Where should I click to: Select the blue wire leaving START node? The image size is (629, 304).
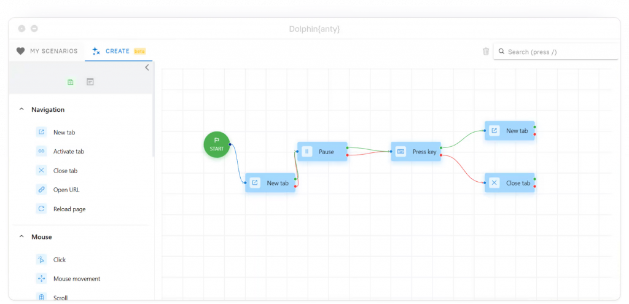pos(238,163)
